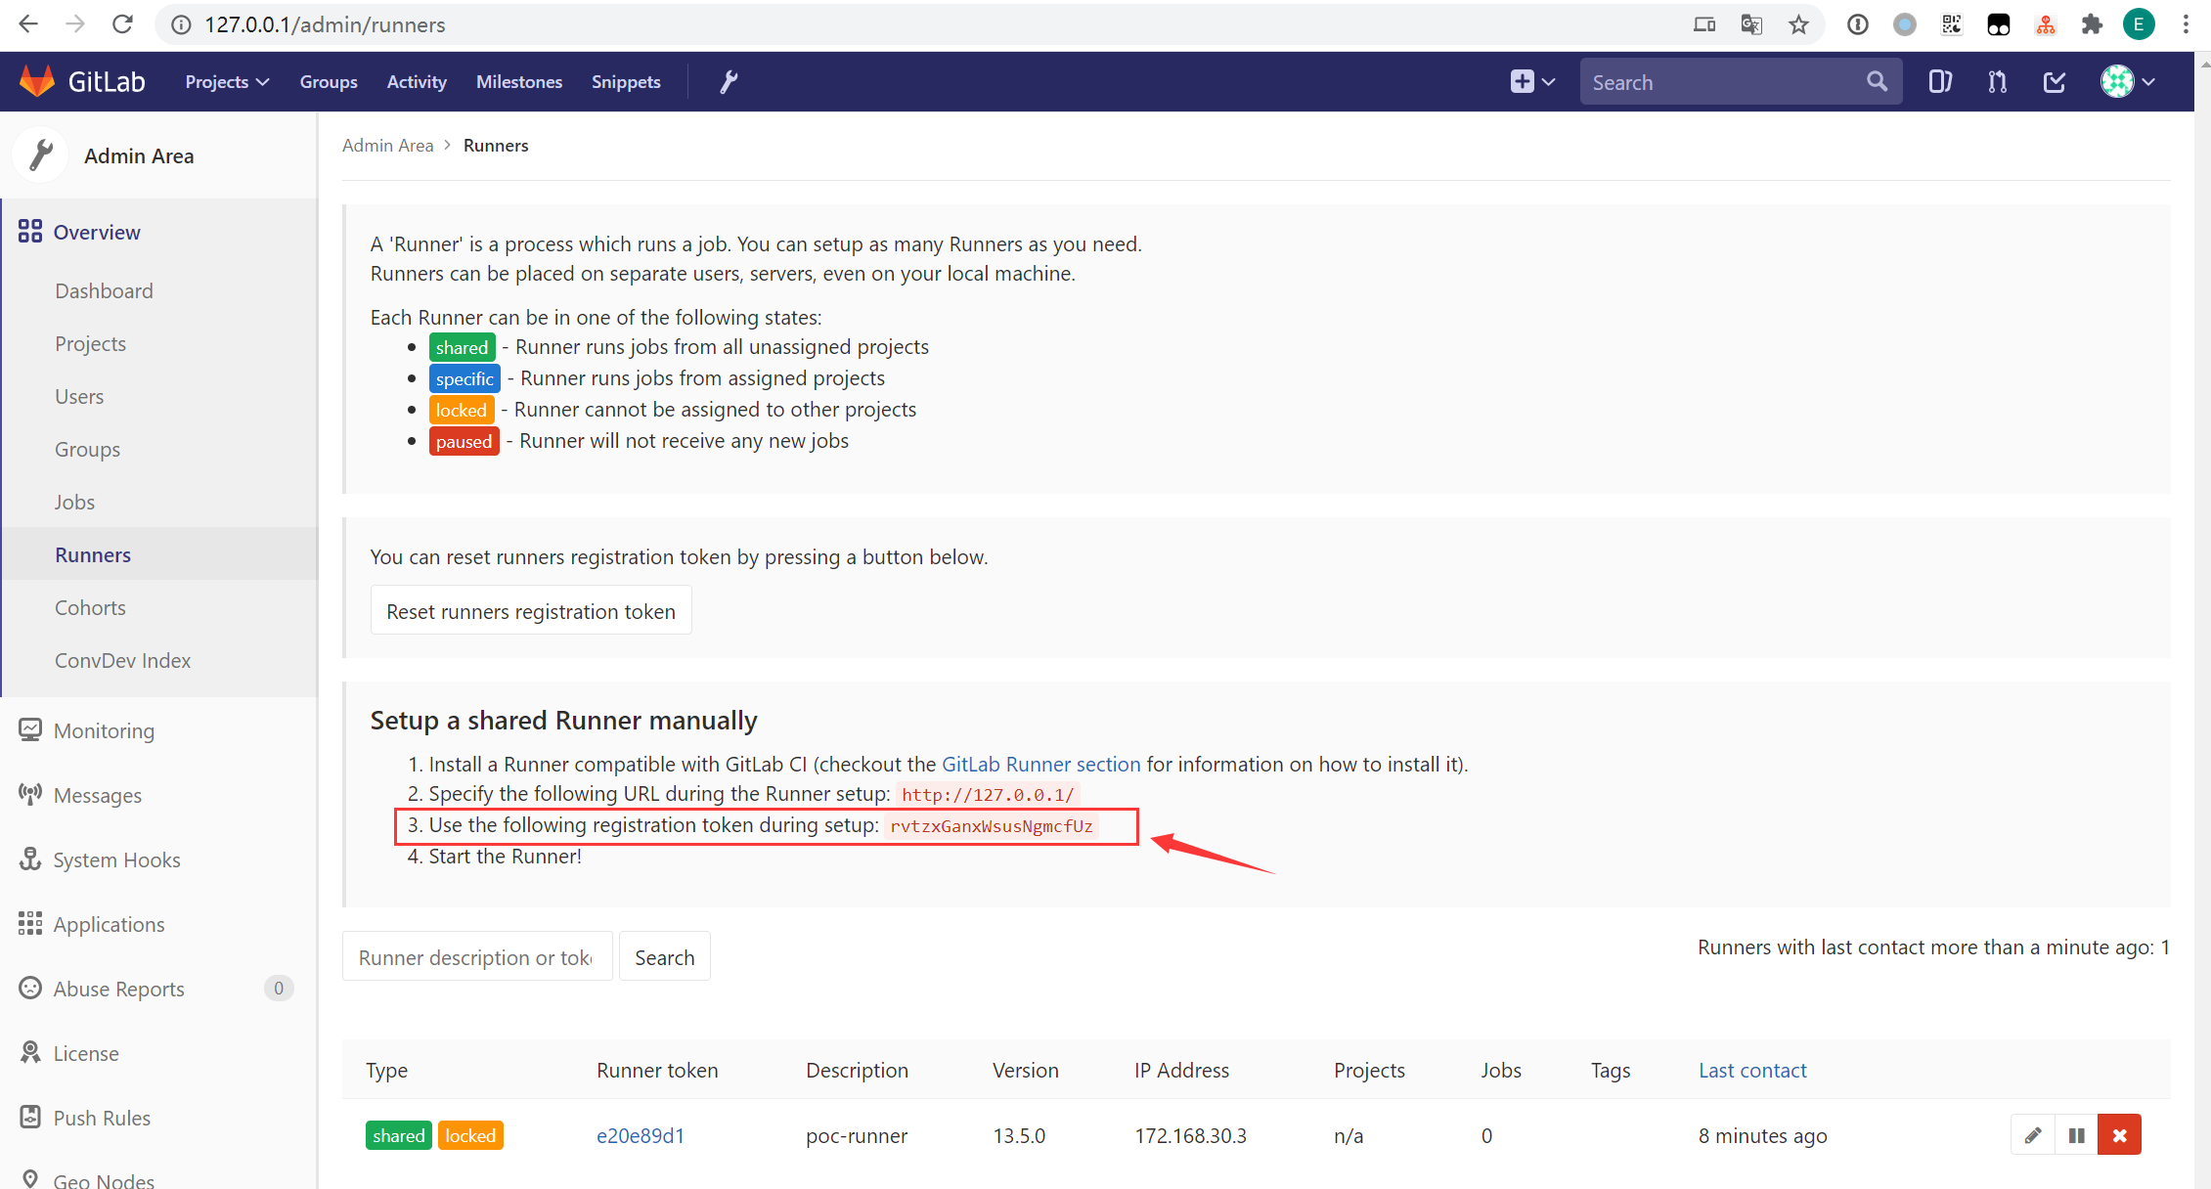2211x1189 pixels.
Task: Select Runners in the sidebar
Action: [93, 554]
